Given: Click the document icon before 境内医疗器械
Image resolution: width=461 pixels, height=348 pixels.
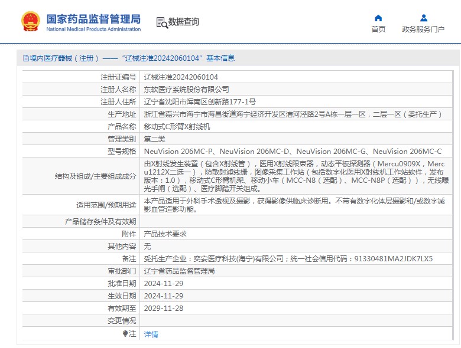Looking at the screenshot, I should pos(26,58).
